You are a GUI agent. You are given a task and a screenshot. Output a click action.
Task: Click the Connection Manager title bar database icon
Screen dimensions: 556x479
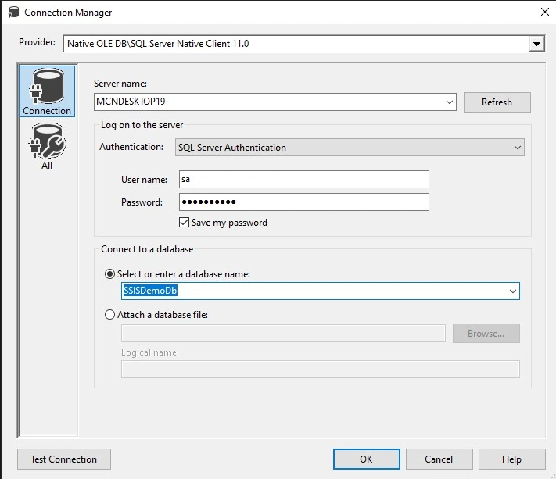click(x=13, y=12)
